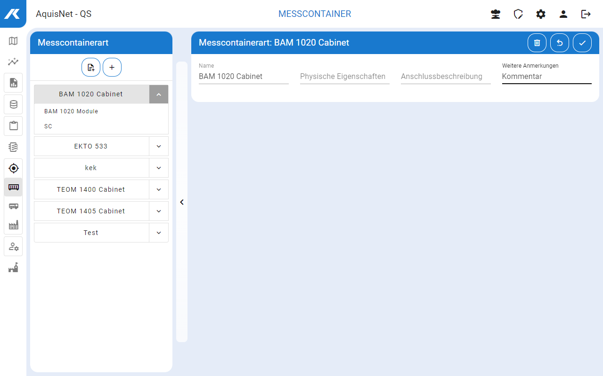Open settings gear in the top bar
This screenshot has width=603, height=376.
(541, 14)
